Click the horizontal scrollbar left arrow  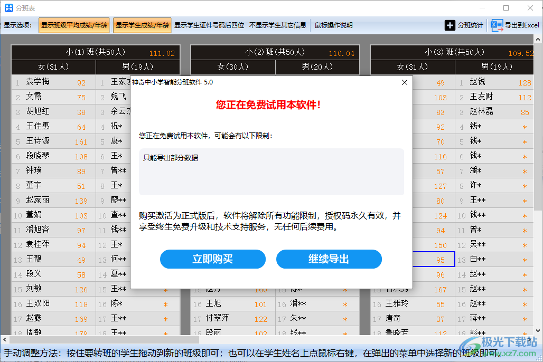(x=5, y=339)
